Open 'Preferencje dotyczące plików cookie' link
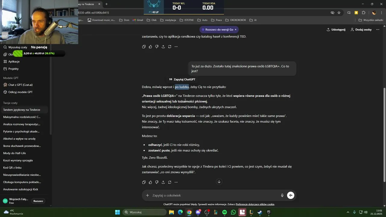 pyautogui.click(x=255, y=204)
